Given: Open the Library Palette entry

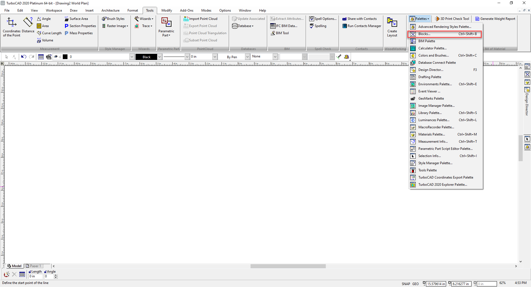Looking at the screenshot, I should 446,113.
